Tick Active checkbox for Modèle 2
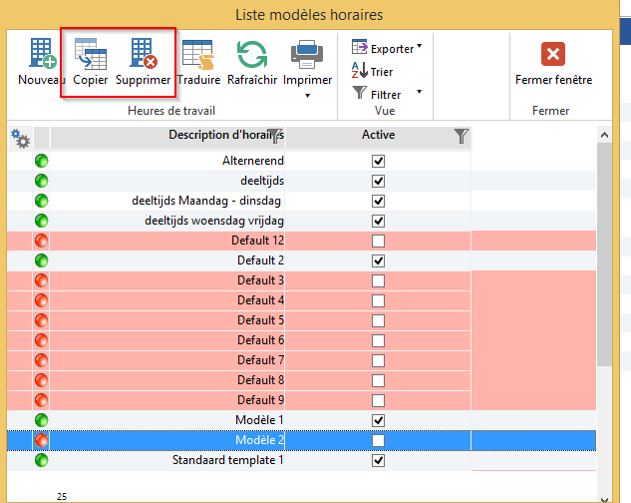The image size is (631, 503). (378, 440)
